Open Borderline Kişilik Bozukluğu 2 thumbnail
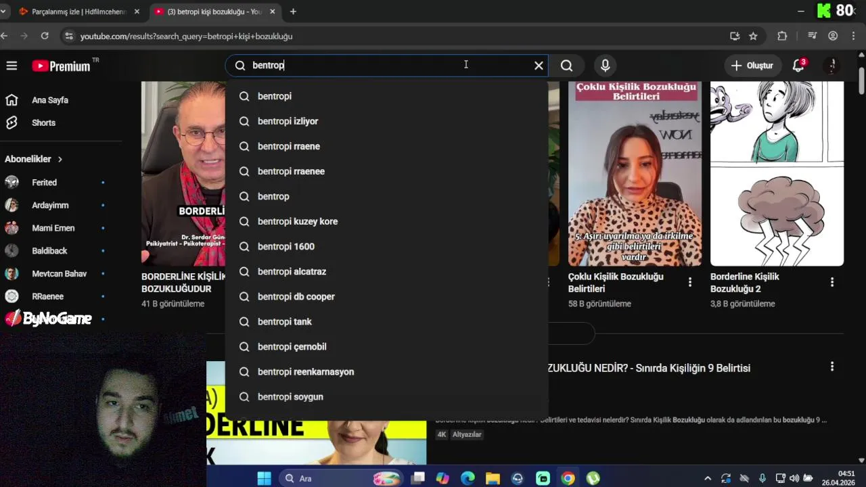Screen dimensions: 866x487 (x=777, y=174)
